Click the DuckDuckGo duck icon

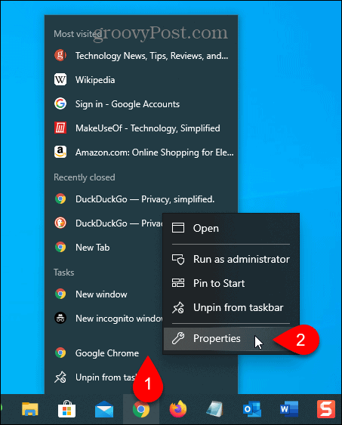pos(60,223)
